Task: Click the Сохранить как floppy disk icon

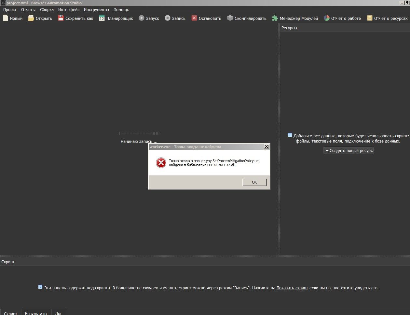Action: (61, 18)
